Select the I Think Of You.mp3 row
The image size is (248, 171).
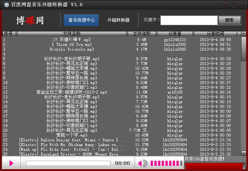point(72,45)
